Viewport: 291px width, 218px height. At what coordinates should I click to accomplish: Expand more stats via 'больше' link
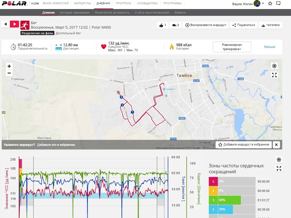pyautogui.click(x=269, y=47)
